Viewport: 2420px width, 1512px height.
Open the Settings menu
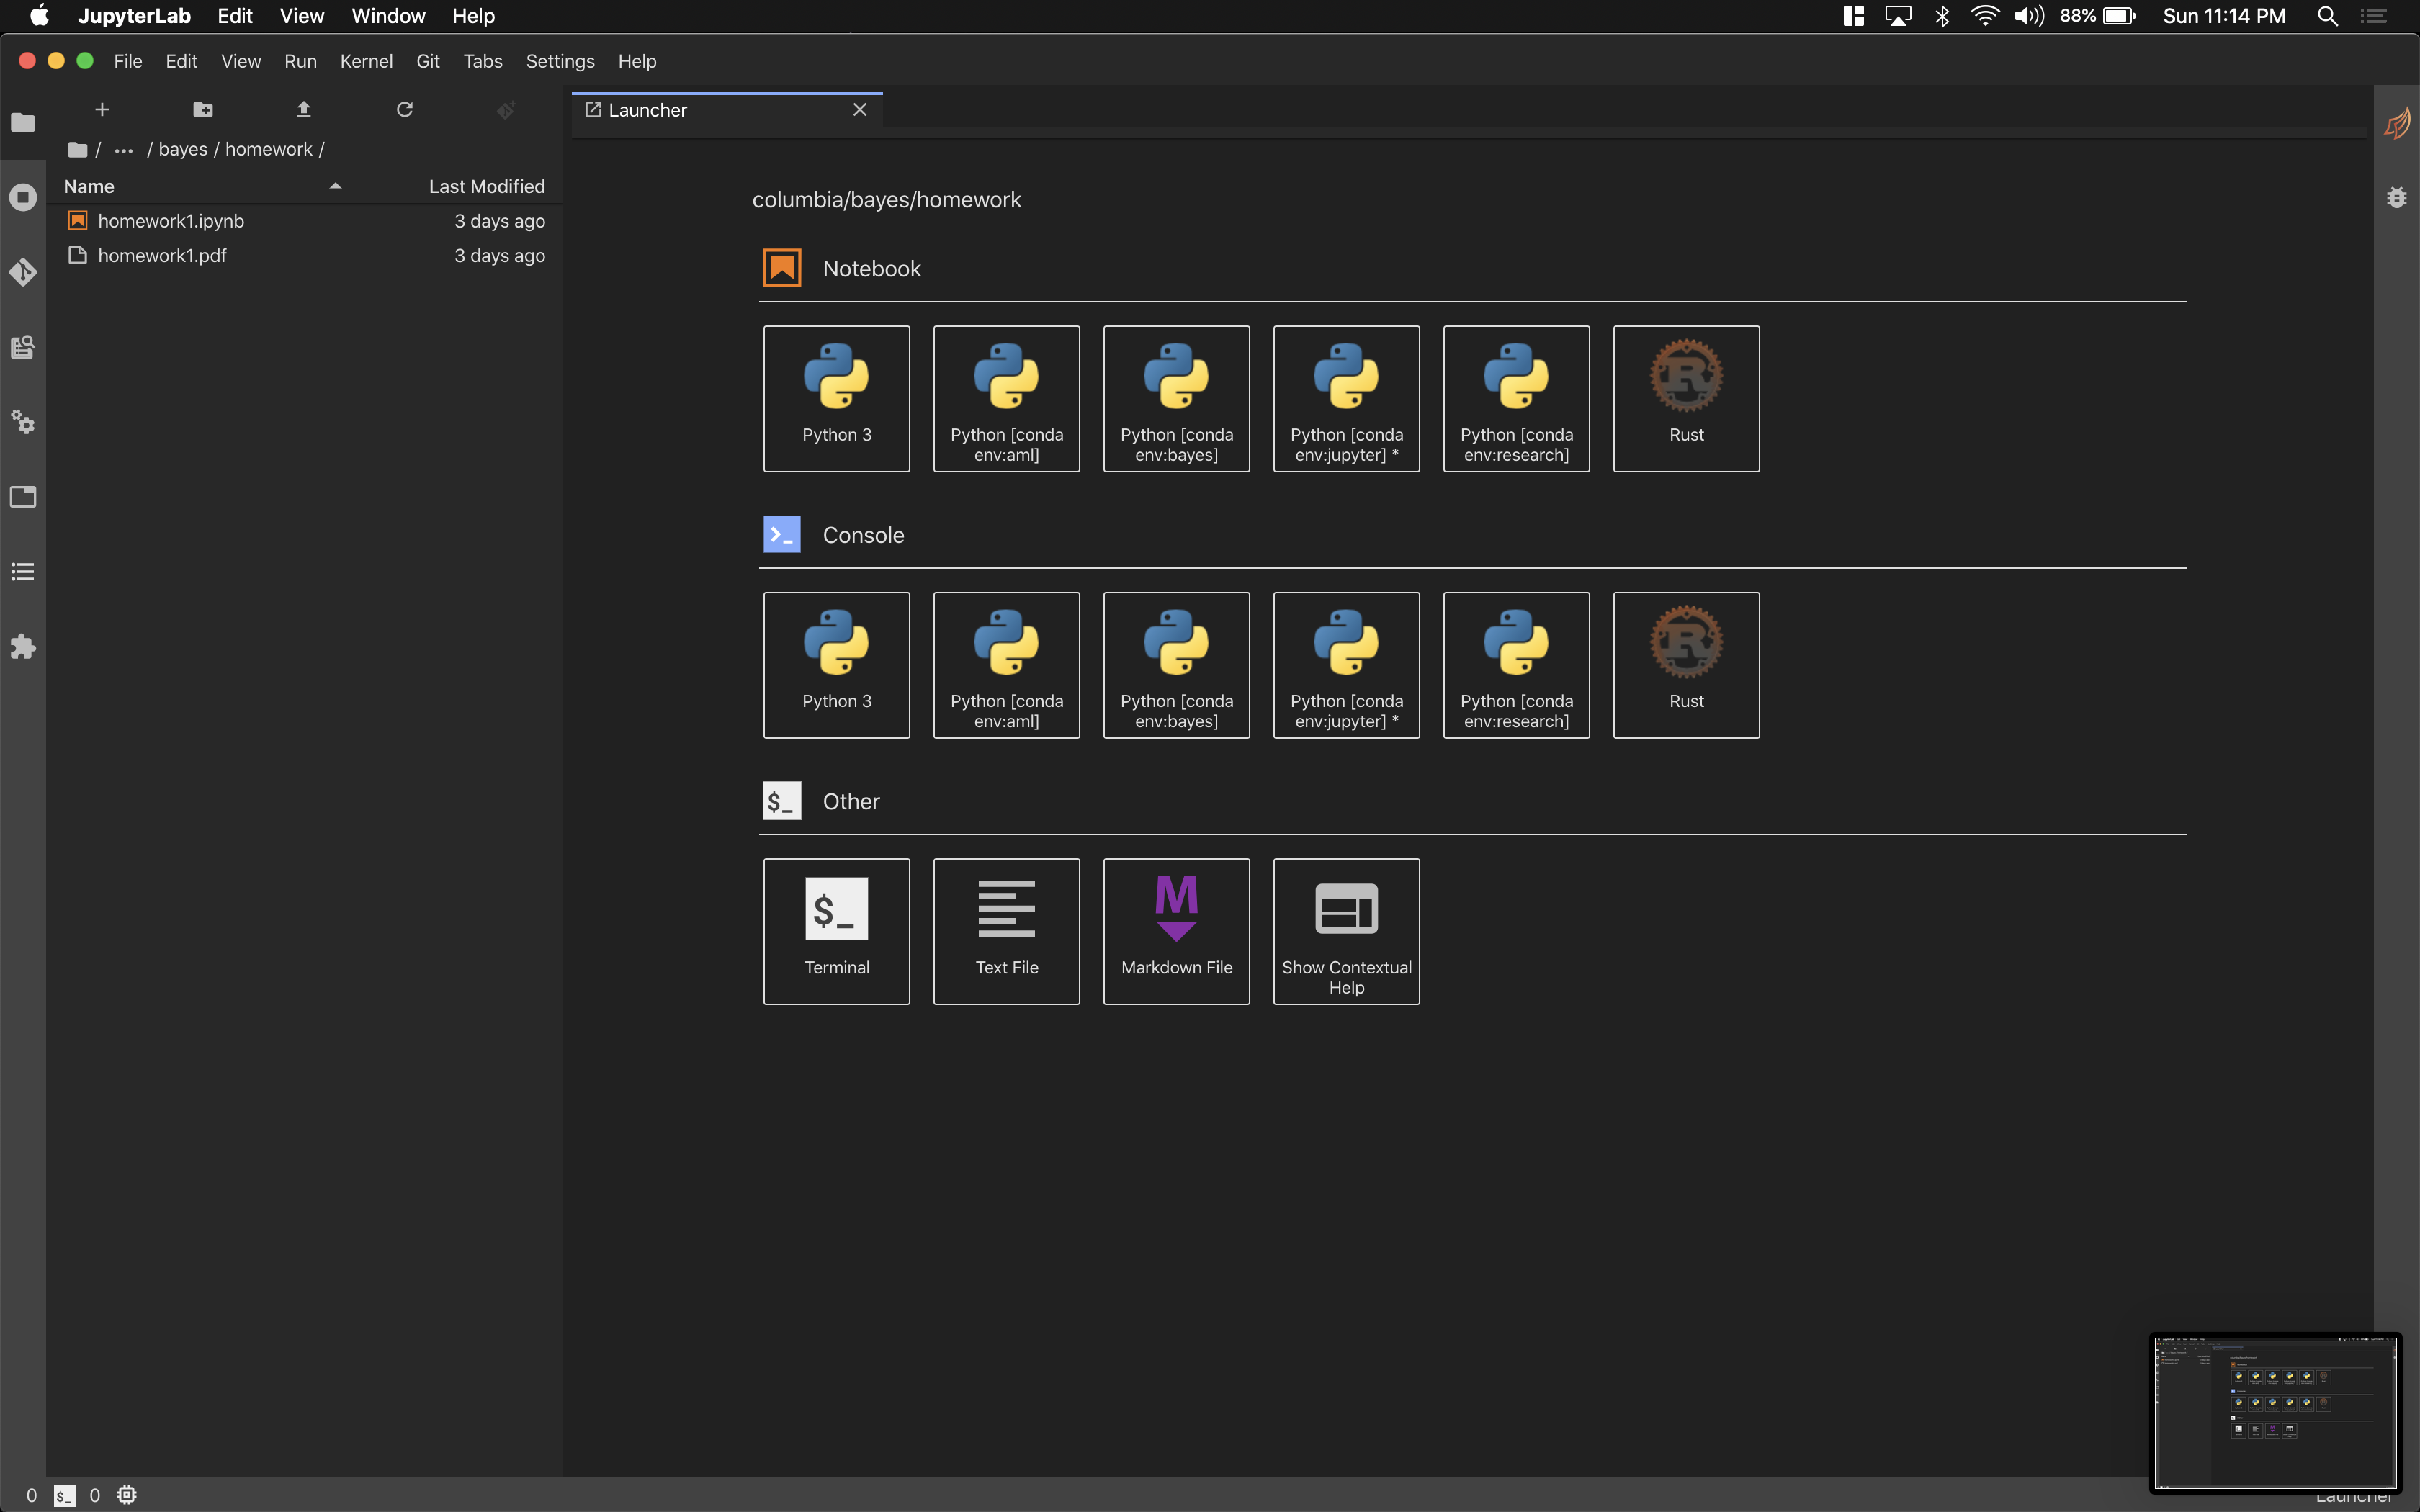(560, 61)
